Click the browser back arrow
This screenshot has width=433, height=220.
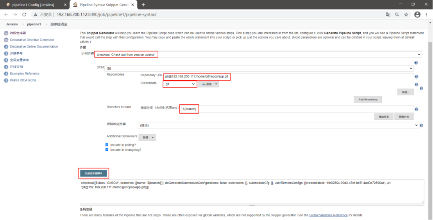click(6, 14)
